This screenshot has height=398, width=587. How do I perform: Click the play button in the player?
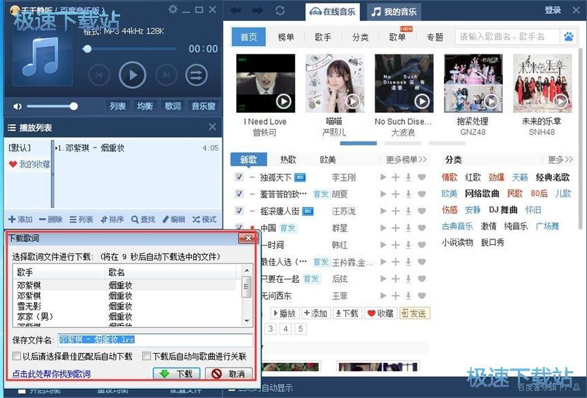[x=132, y=75]
